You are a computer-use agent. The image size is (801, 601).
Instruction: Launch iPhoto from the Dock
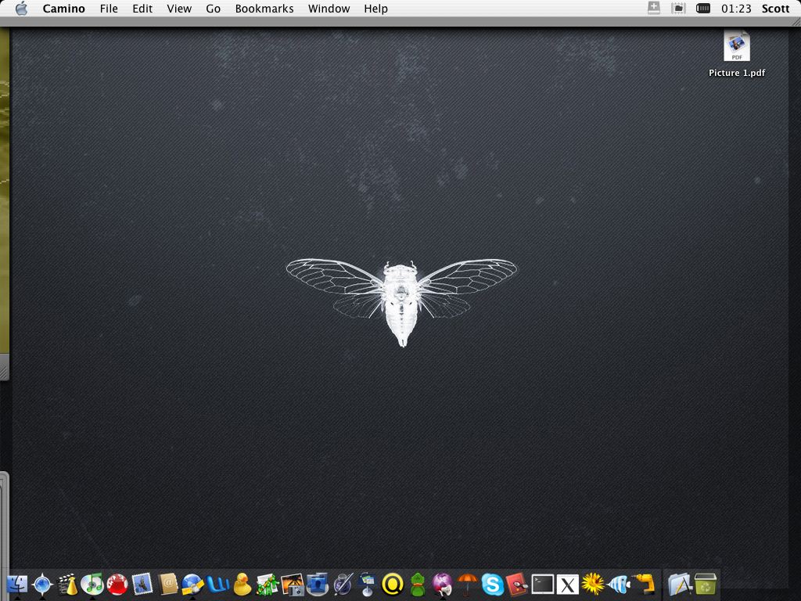[293, 584]
